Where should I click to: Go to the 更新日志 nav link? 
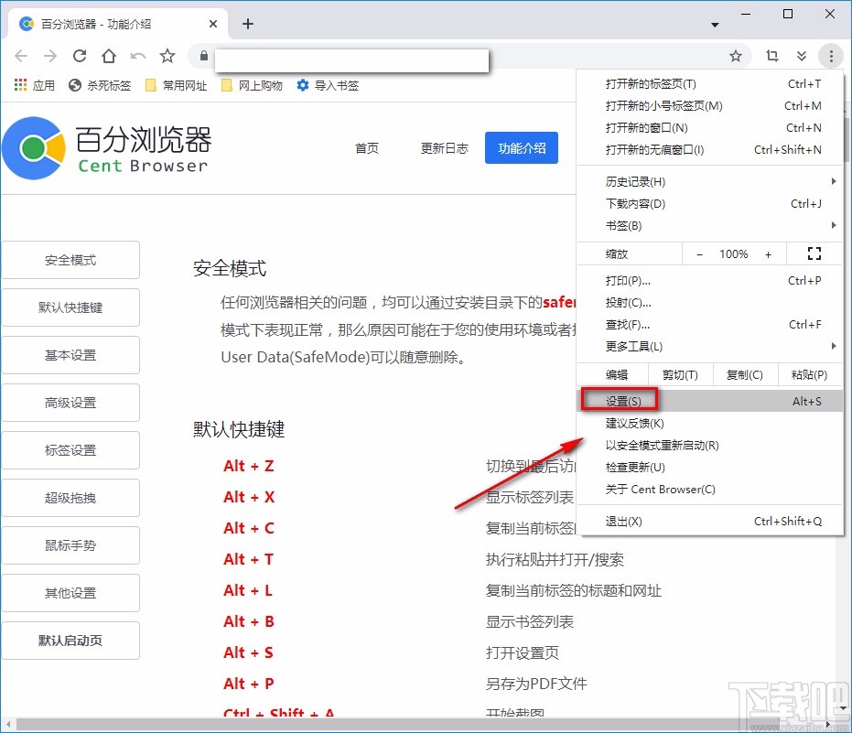tap(444, 148)
